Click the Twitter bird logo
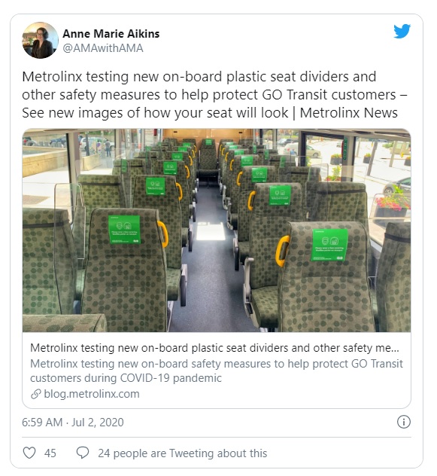Viewport: 437px width, 476px height. (x=402, y=32)
